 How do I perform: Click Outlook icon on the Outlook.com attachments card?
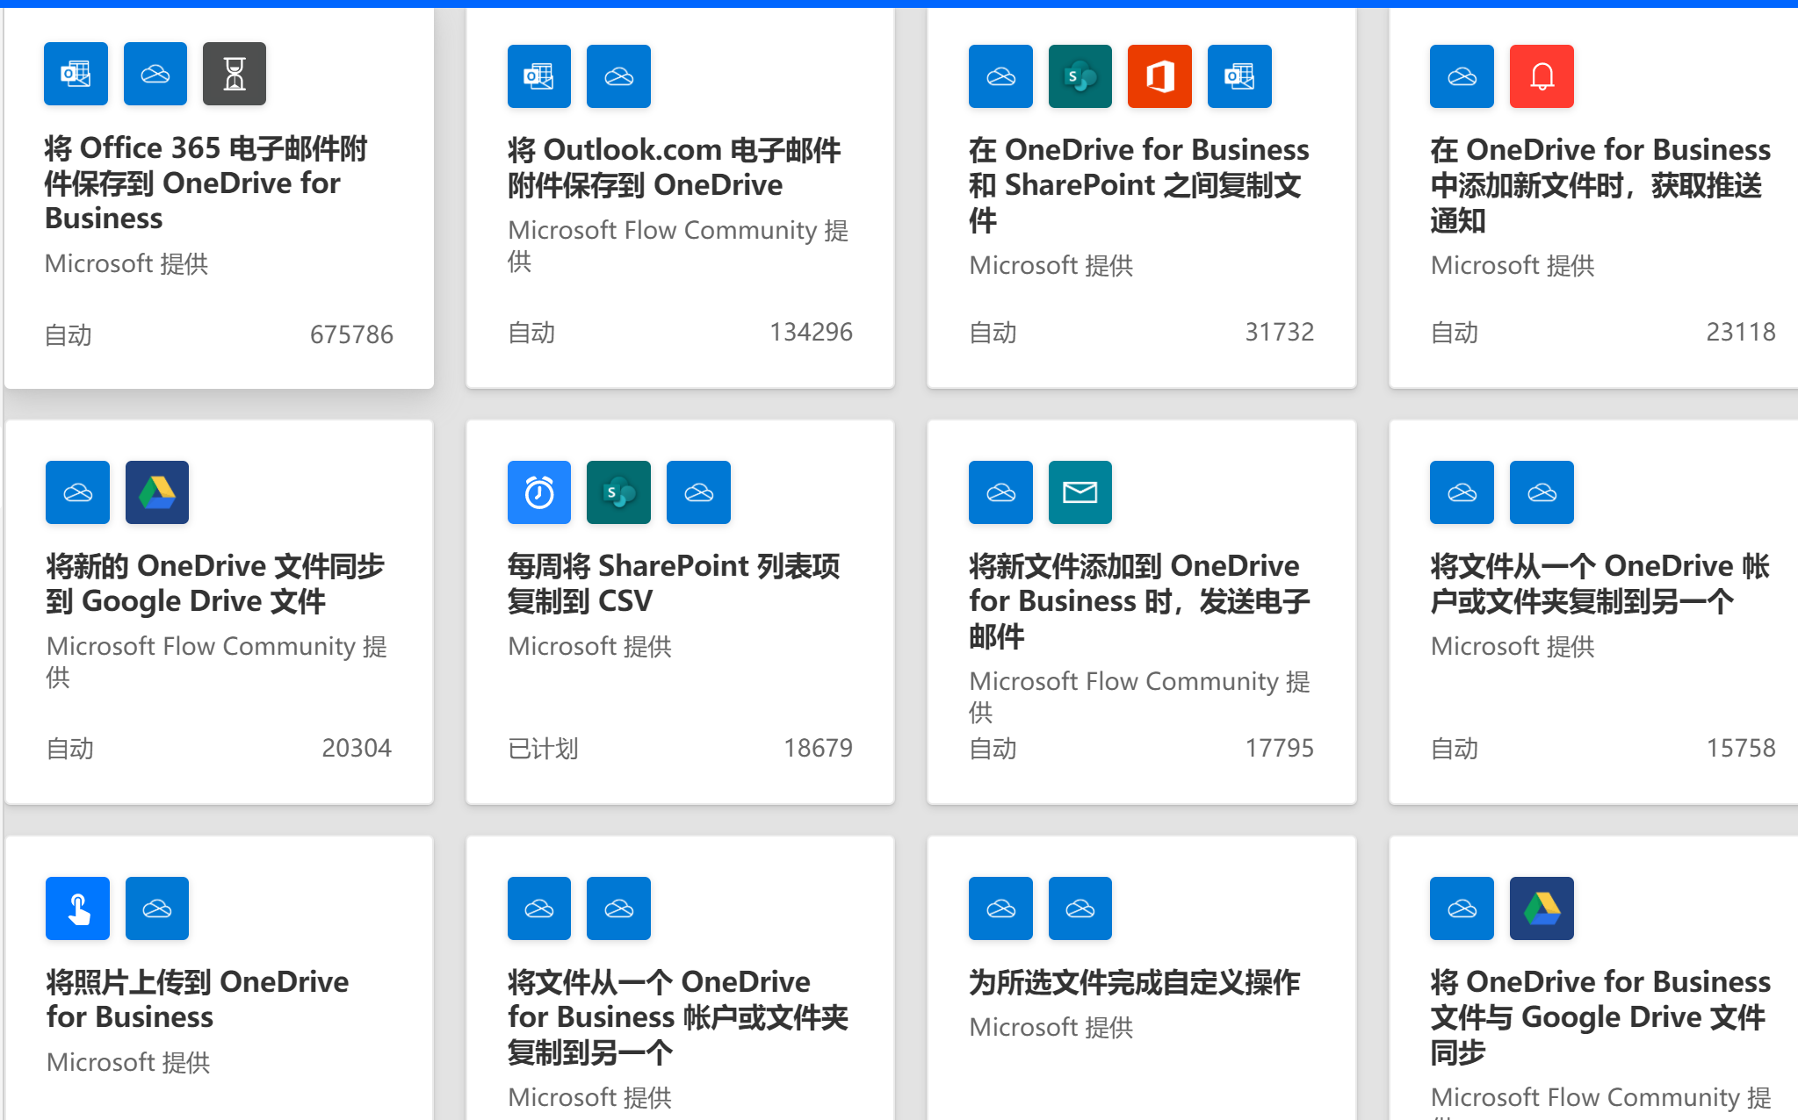coord(538,76)
